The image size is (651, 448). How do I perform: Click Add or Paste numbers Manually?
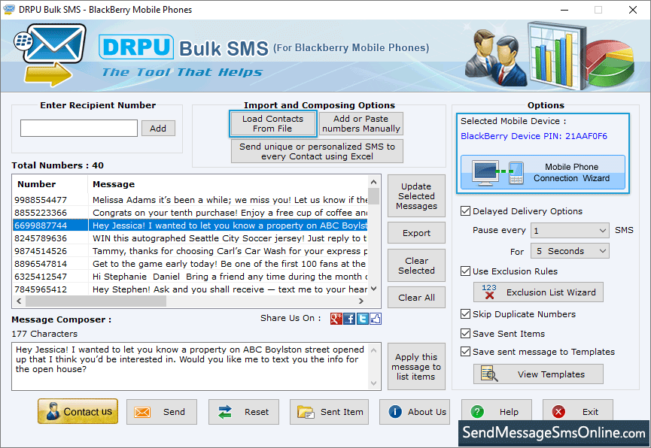click(x=360, y=123)
